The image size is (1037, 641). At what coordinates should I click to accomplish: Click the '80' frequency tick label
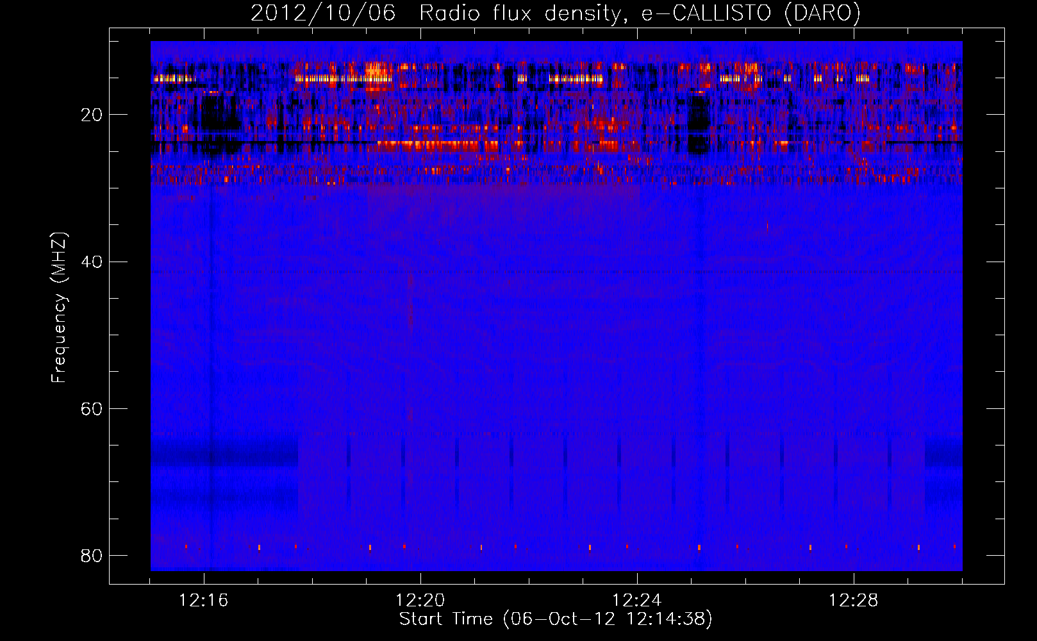pos(92,556)
